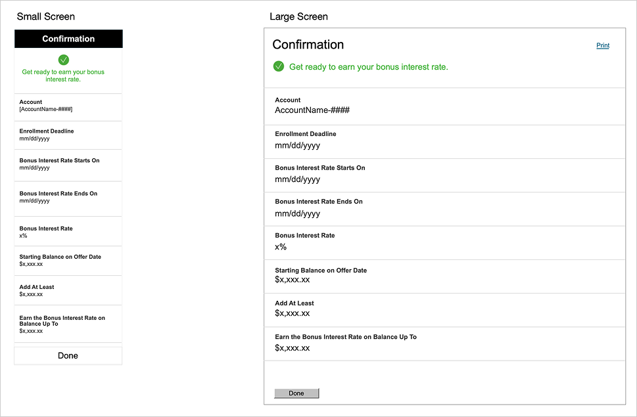Click the green bonus interest message in the large screen

tap(368, 67)
